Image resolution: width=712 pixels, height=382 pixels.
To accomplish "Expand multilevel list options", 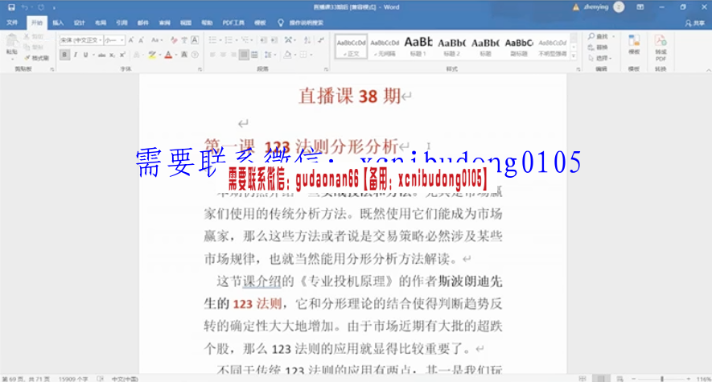I will tap(253, 40).
